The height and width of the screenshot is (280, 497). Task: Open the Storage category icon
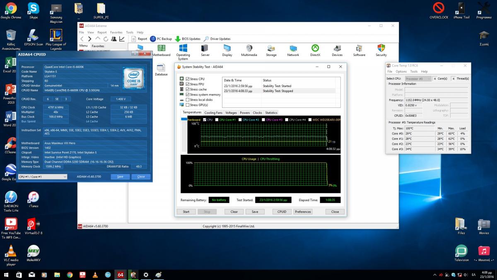click(x=271, y=51)
